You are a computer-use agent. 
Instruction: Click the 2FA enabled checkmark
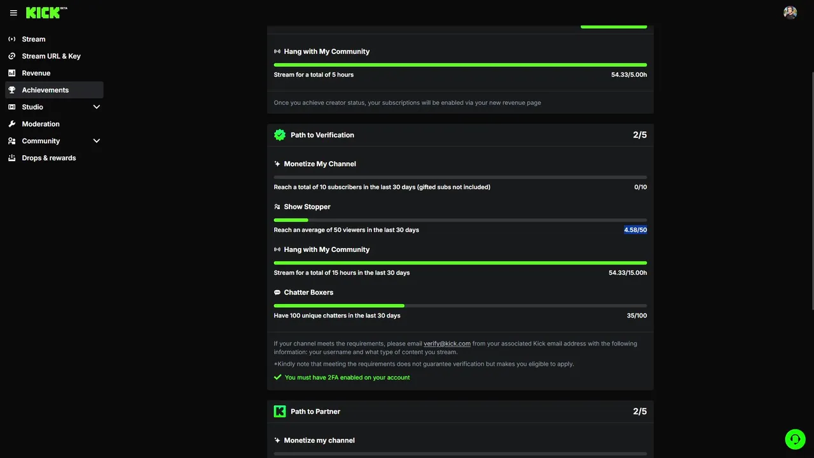coord(278,377)
